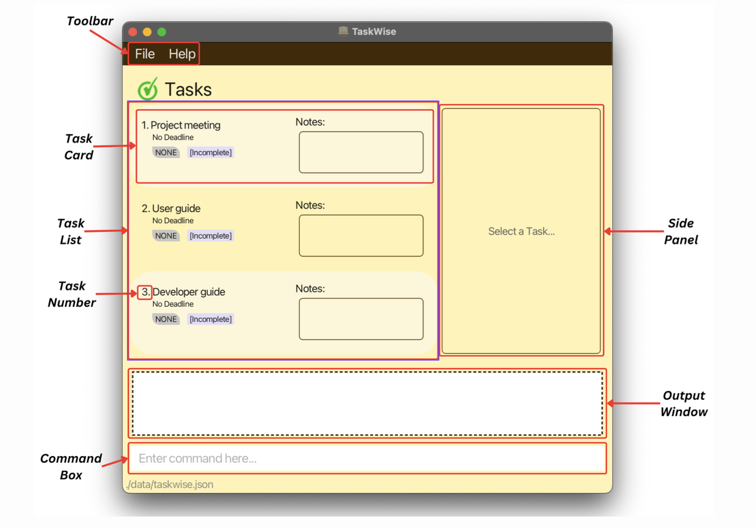Click the NONE priority tag on Developer guide
Viewport: 756px width, 528px height.
pos(166,319)
